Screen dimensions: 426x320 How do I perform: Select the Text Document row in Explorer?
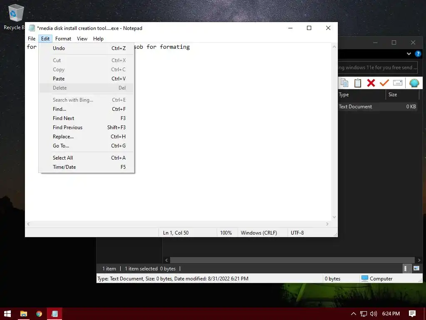(x=378, y=107)
